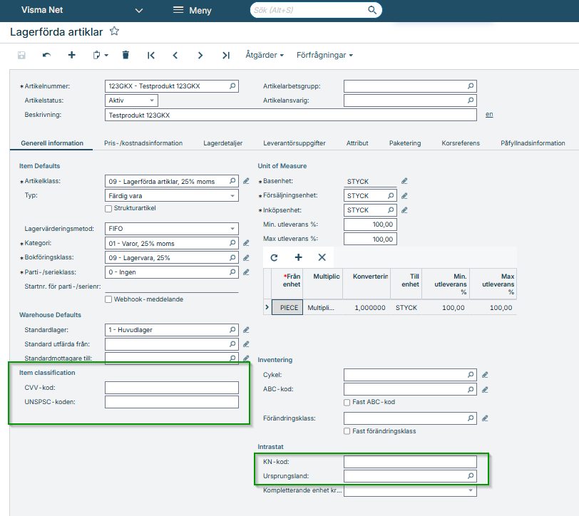Toggle the Webhook-meddelande checkbox

(x=108, y=299)
